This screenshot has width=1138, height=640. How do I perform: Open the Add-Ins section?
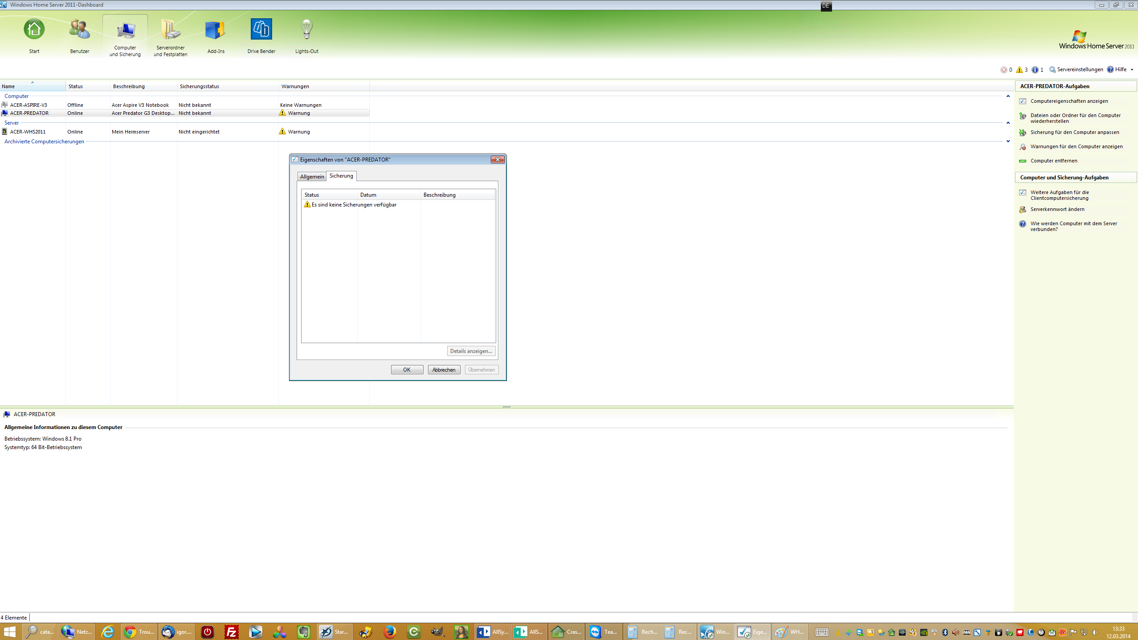(x=215, y=36)
